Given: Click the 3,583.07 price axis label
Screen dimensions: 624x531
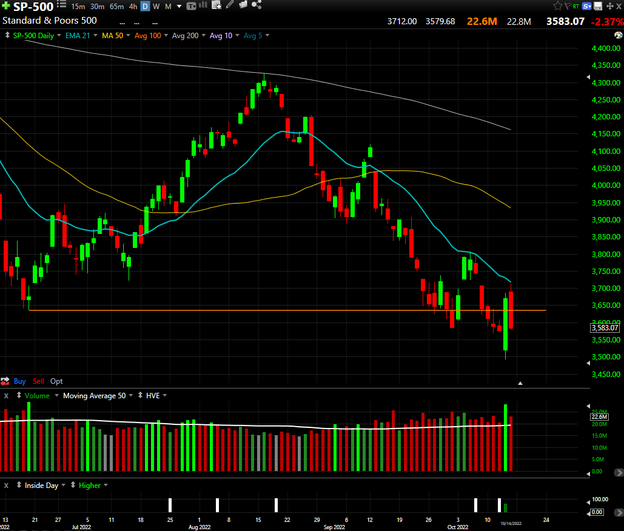Looking at the screenshot, I should pyautogui.click(x=605, y=328).
